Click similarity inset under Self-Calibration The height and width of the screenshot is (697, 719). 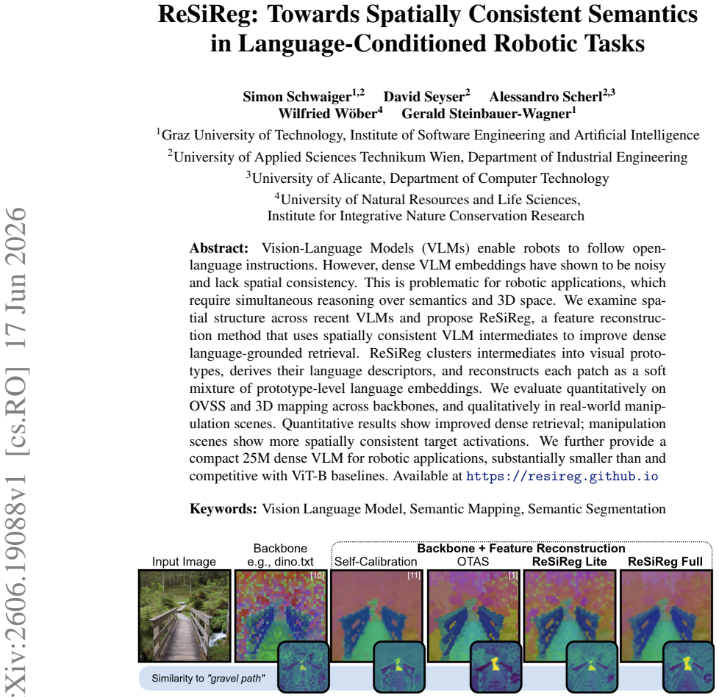click(x=399, y=667)
